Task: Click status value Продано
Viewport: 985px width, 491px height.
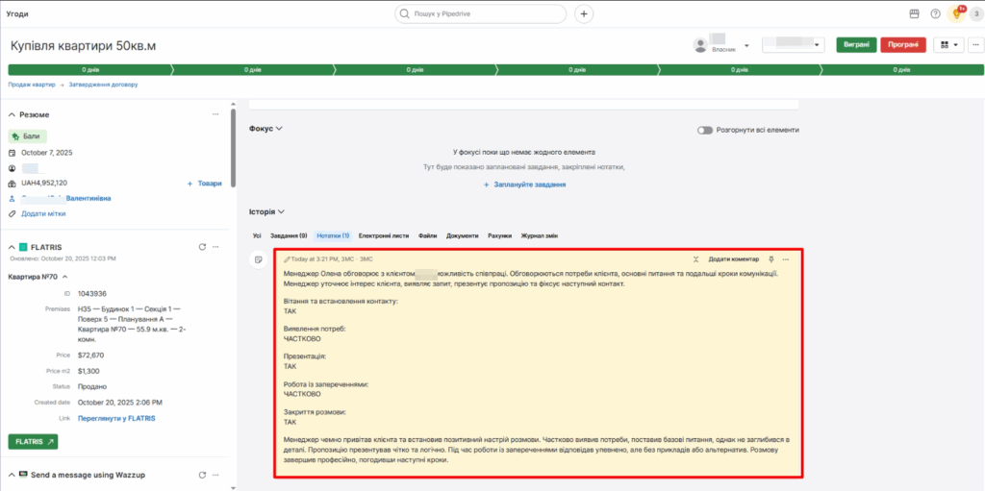Action: click(x=92, y=387)
